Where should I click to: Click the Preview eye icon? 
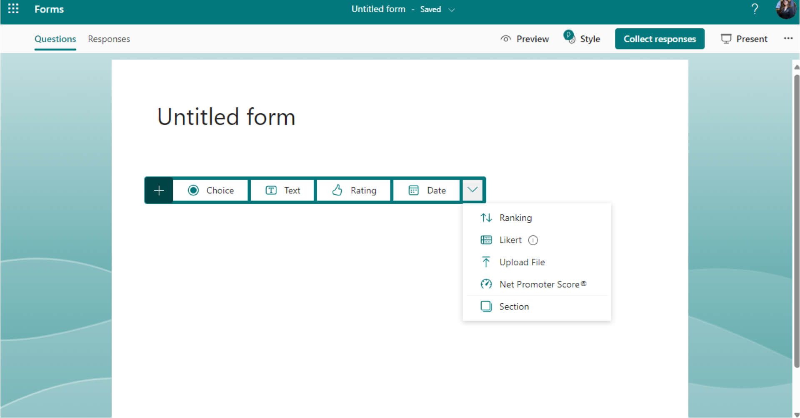505,39
